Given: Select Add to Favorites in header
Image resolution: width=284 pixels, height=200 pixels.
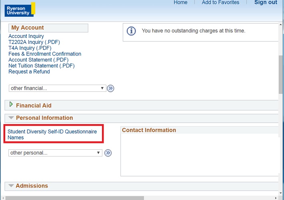Looking at the screenshot, I should point(220,3).
